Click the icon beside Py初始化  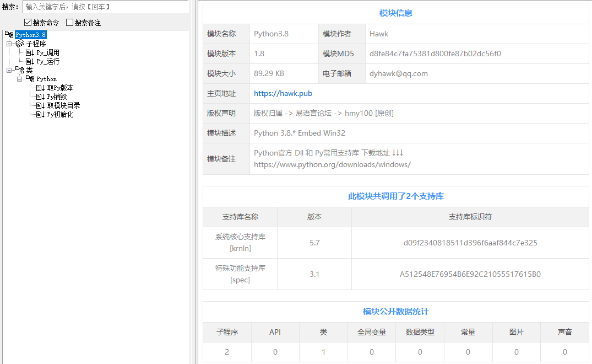coord(40,114)
